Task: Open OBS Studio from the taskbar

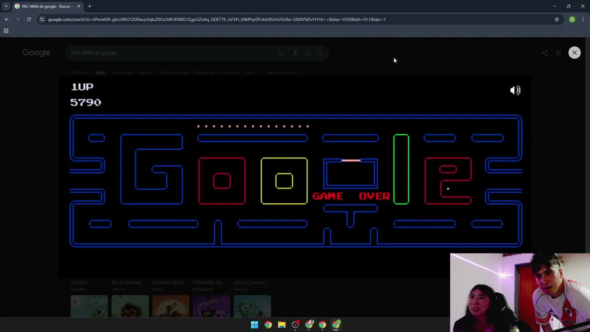Action: point(295,325)
